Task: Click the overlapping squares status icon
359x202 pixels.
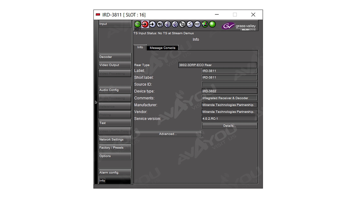Action: point(160,24)
